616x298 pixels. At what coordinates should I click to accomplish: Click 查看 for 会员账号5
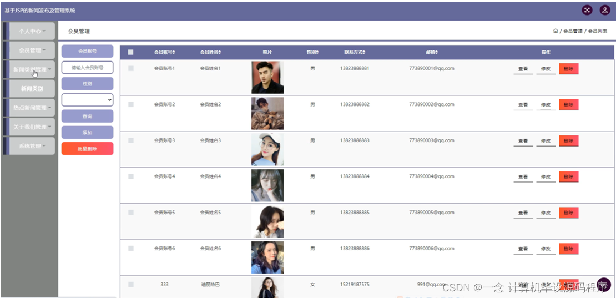click(523, 213)
